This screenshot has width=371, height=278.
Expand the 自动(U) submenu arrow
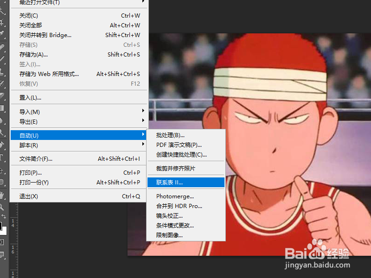pos(143,134)
